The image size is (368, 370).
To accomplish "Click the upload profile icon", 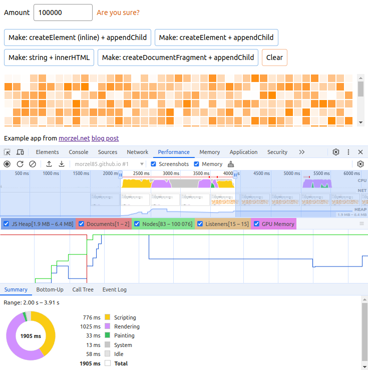I will (x=49, y=164).
